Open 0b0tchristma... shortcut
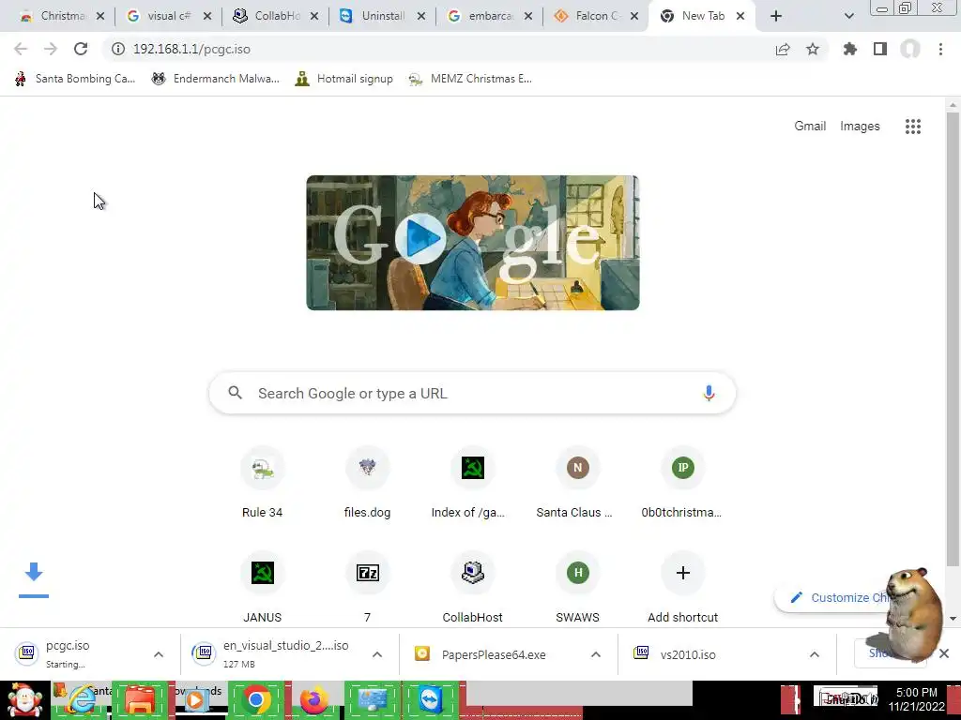 pos(683,484)
